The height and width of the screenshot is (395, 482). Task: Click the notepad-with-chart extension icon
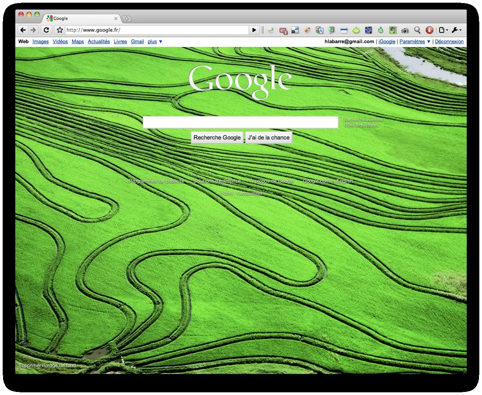point(271,30)
